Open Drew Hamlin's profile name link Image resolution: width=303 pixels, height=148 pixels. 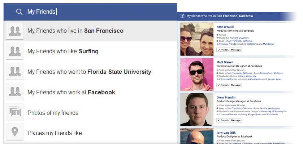click(226, 98)
